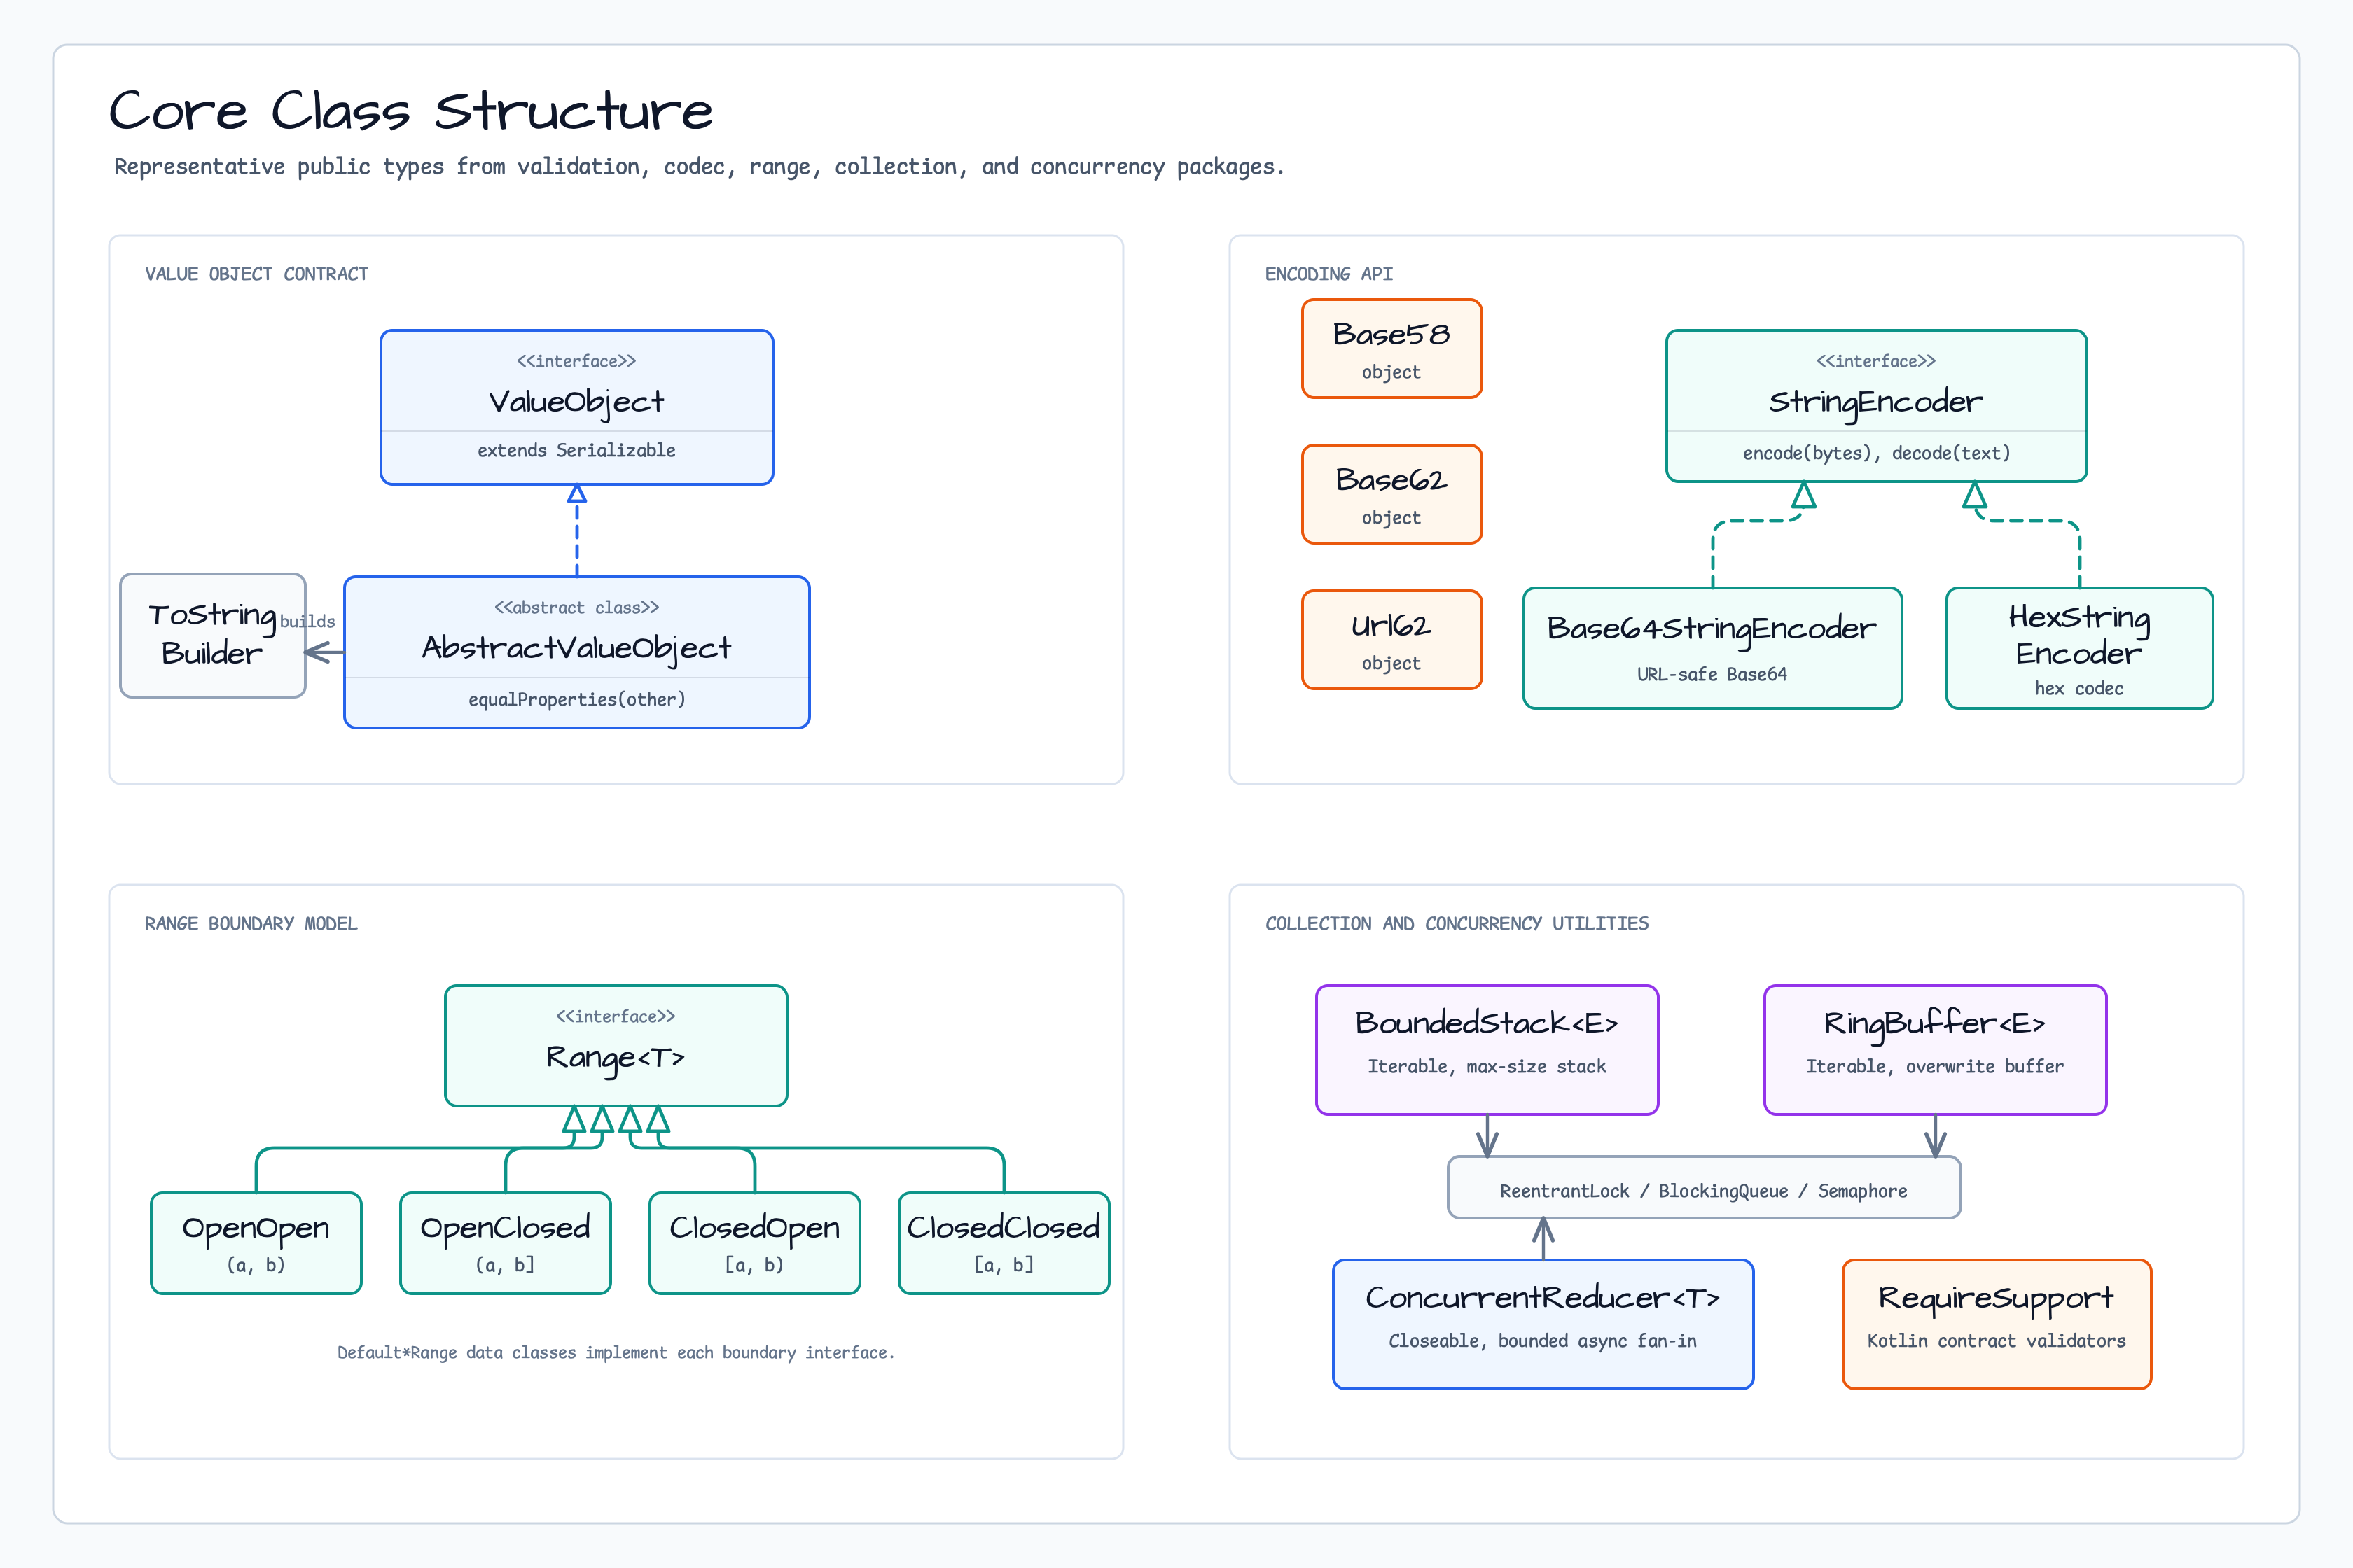The height and width of the screenshot is (1568, 2353).
Task: Click the Base62 object box
Action: pyautogui.click(x=1391, y=494)
